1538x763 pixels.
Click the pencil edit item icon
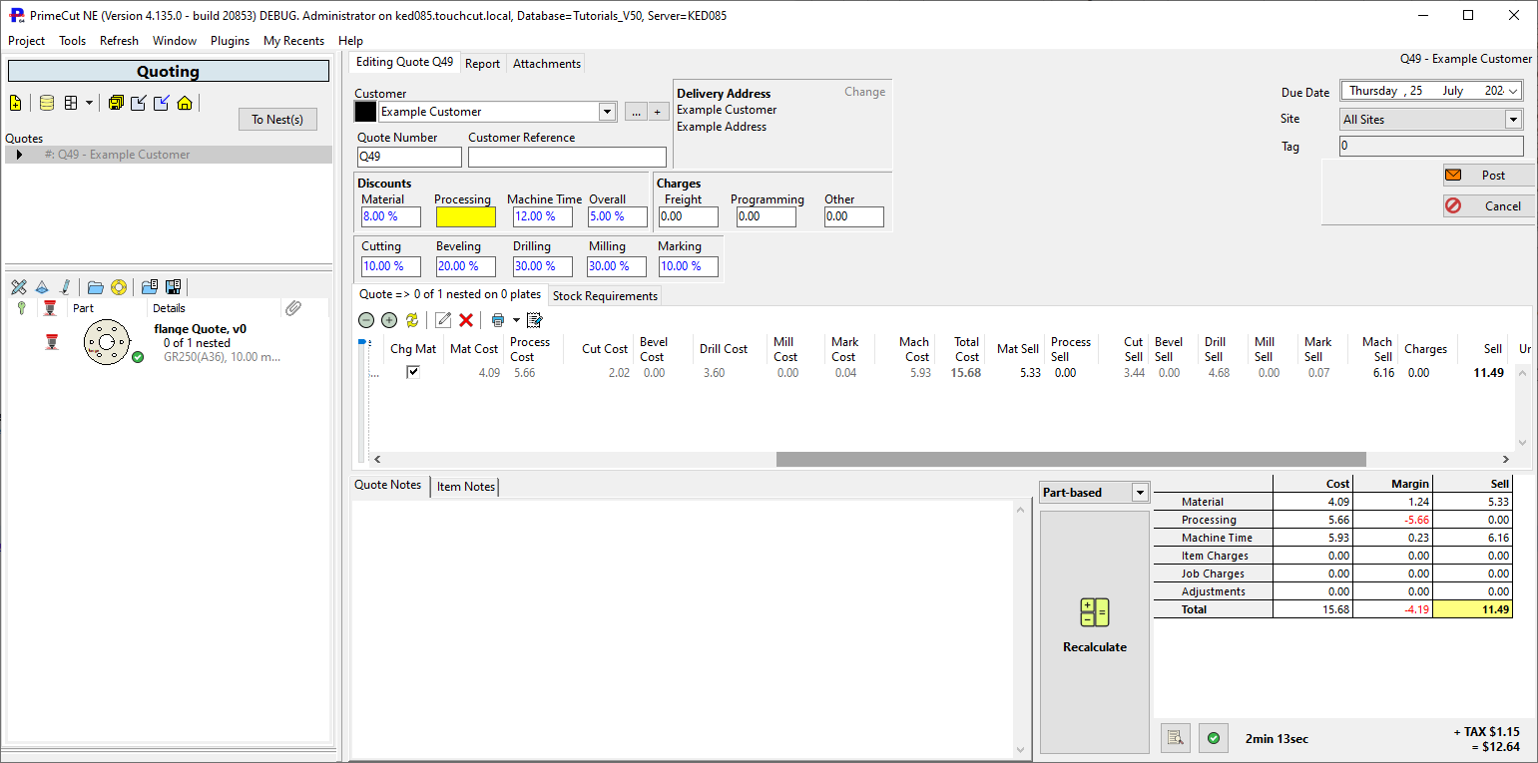point(443,320)
